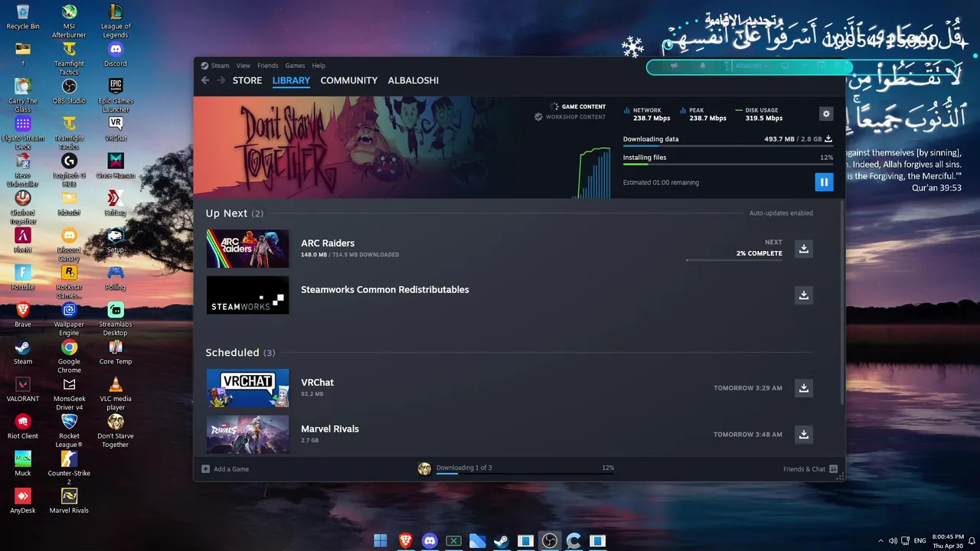Select Counter-Strike 2 desktop icon
Screen dimensions: 980x551
pos(69,468)
